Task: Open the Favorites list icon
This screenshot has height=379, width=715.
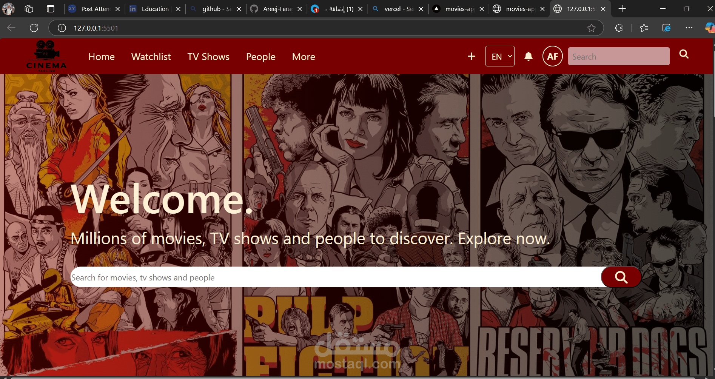Action: (x=644, y=28)
